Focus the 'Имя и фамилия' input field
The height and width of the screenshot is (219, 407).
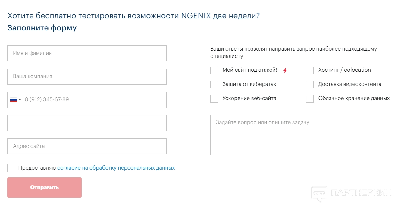click(x=87, y=53)
